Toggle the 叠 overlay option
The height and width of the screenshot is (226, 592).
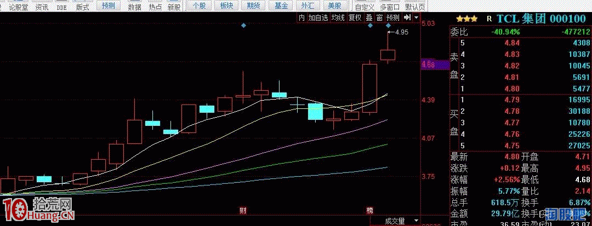click(369, 18)
